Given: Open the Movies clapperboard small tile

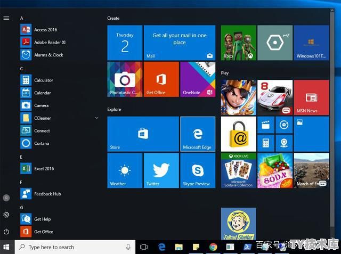Looking at the screenshot, I should [266, 125].
